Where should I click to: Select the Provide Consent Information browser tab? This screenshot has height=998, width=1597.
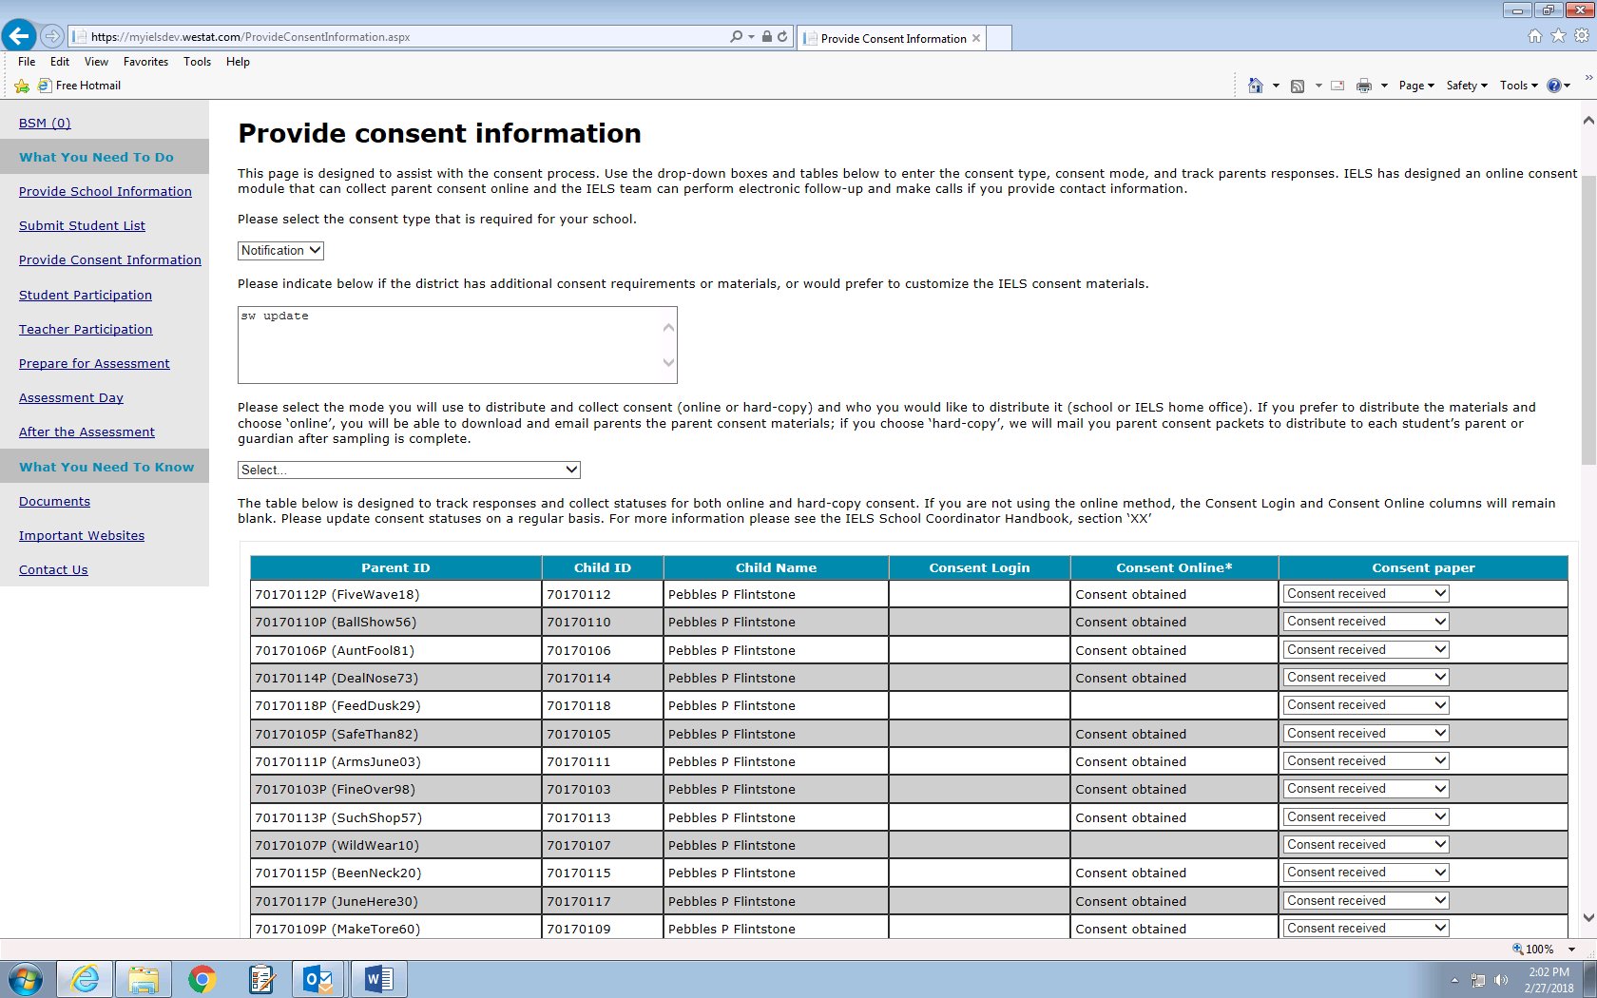pyautogui.click(x=893, y=38)
